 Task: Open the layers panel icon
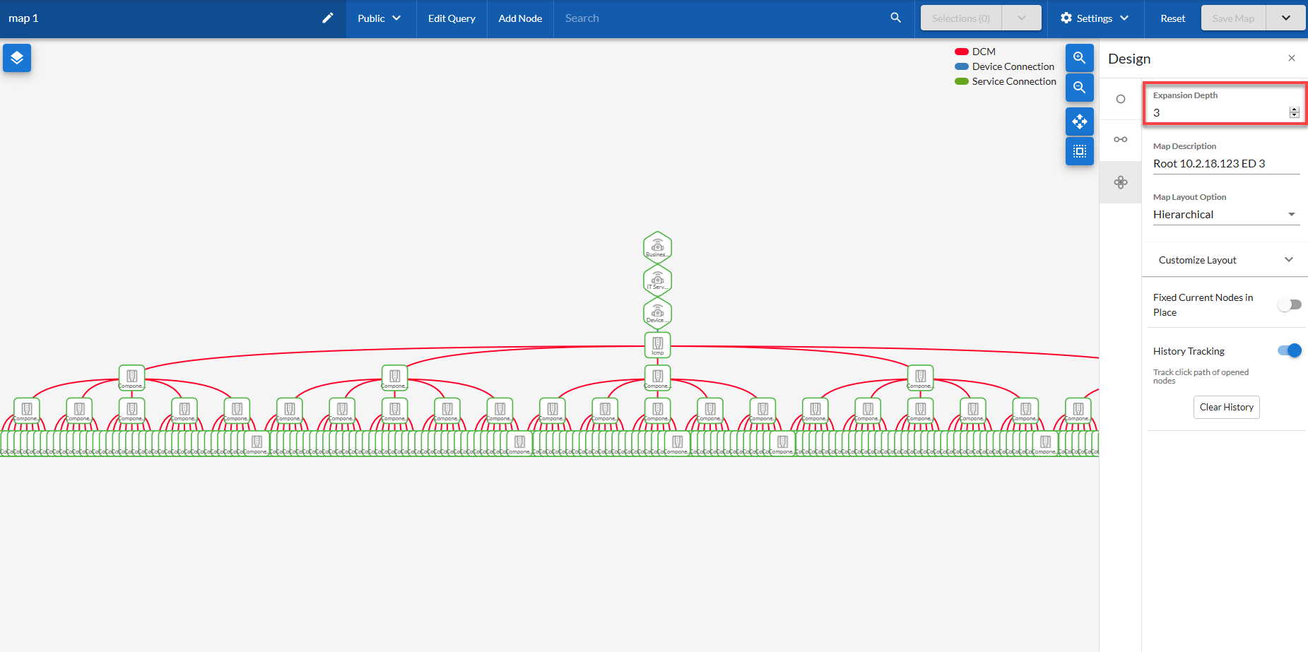[17, 58]
